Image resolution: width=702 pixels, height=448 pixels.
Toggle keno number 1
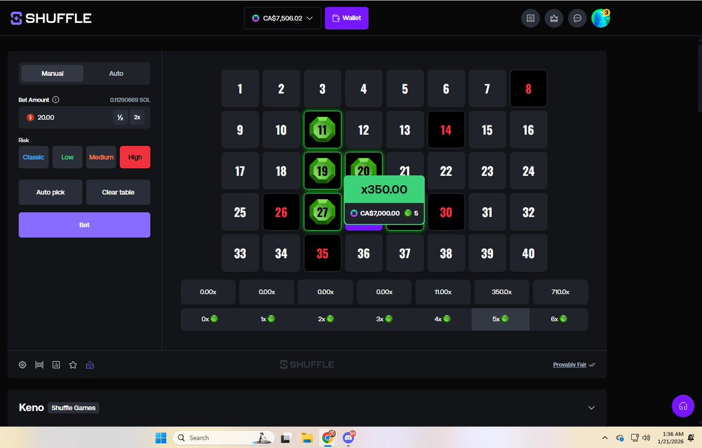[240, 89]
